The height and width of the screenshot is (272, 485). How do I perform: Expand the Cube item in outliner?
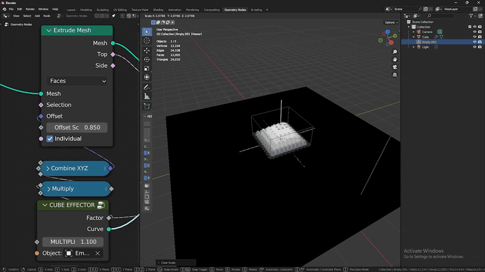click(413, 37)
